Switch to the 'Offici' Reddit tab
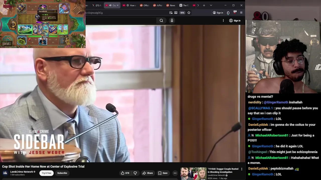This screenshot has height=180, width=321. 144,5
